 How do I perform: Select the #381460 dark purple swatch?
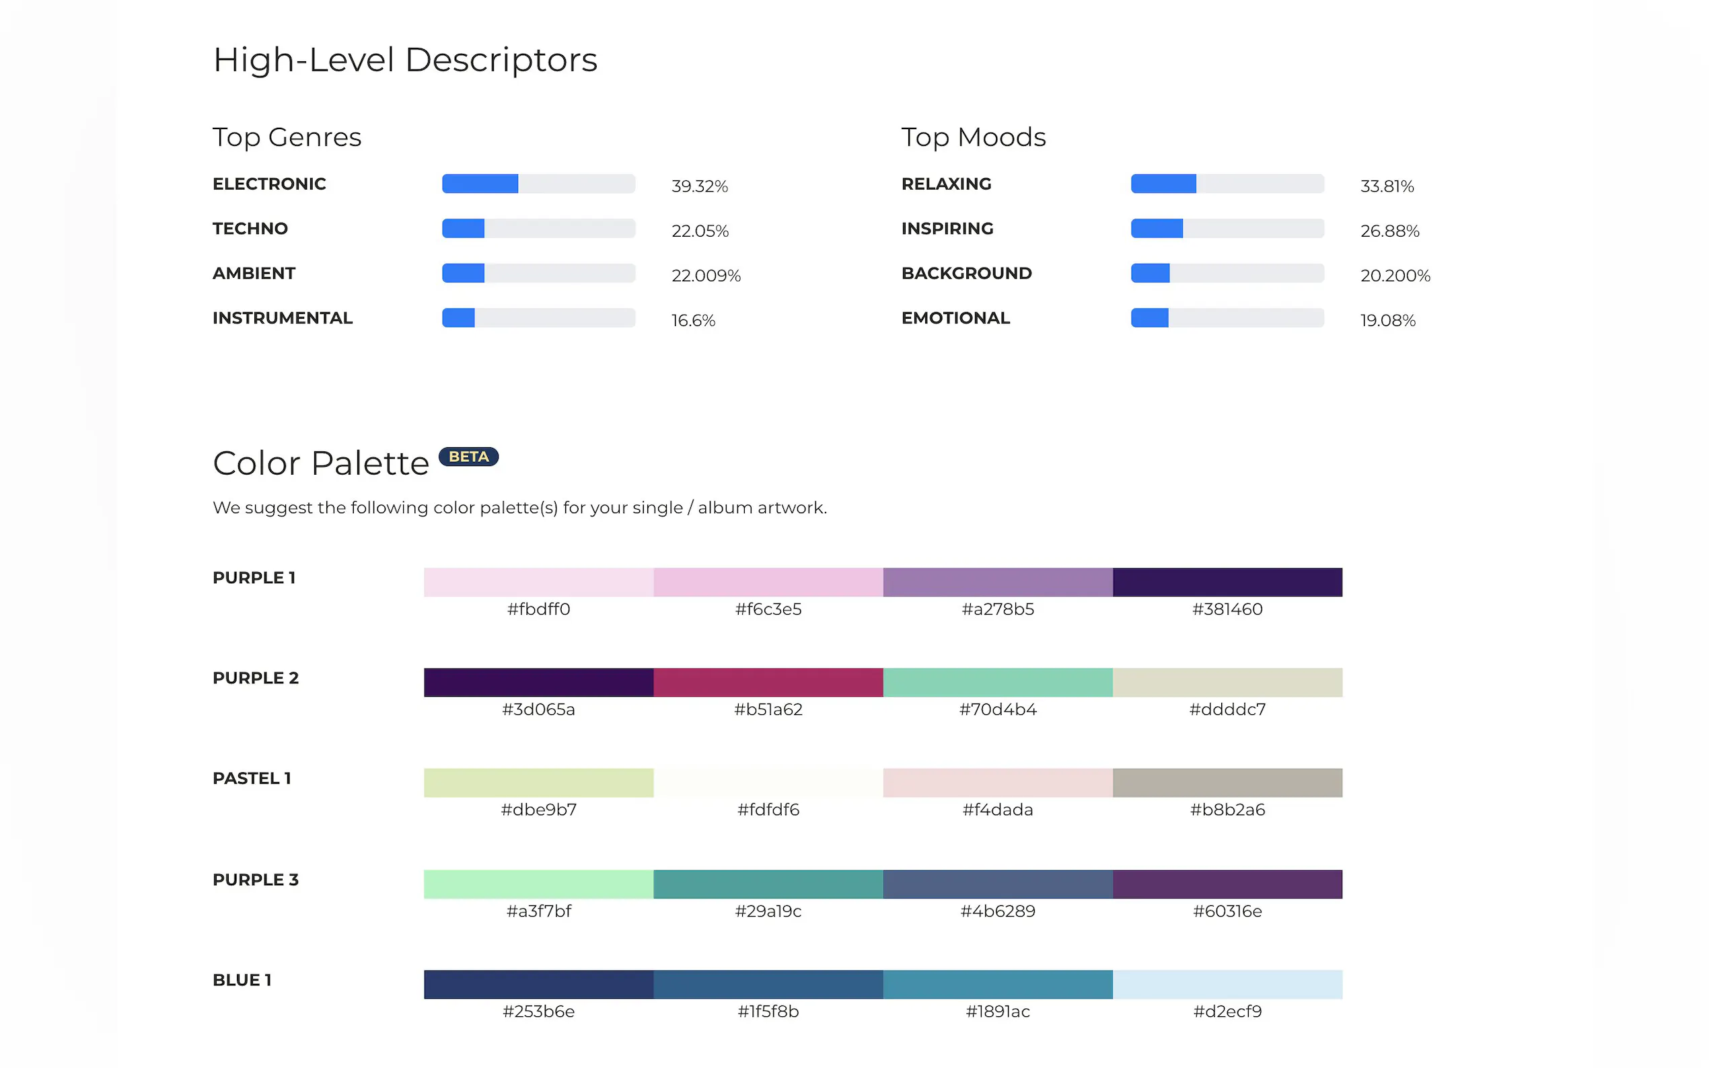1227,582
